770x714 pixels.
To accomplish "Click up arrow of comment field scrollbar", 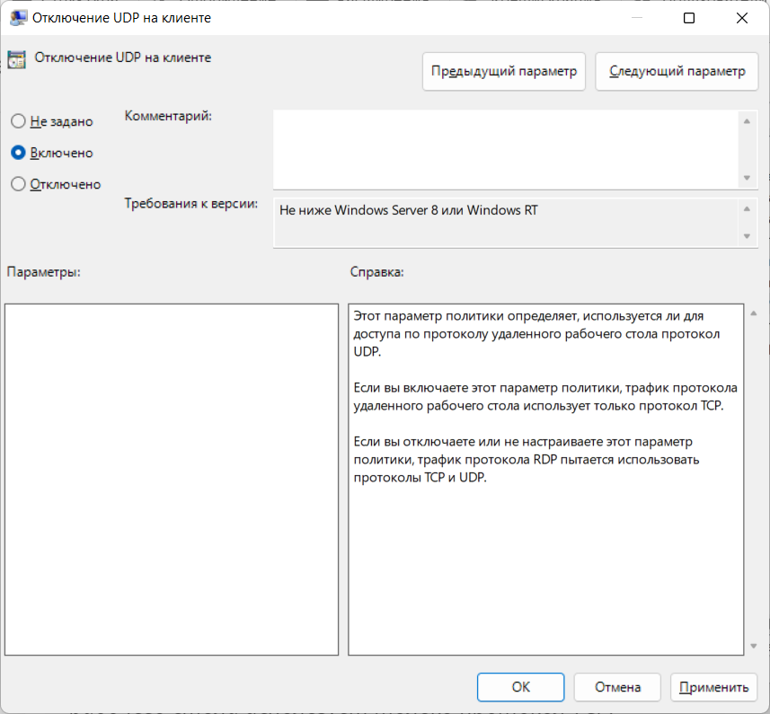I will (x=747, y=121).
